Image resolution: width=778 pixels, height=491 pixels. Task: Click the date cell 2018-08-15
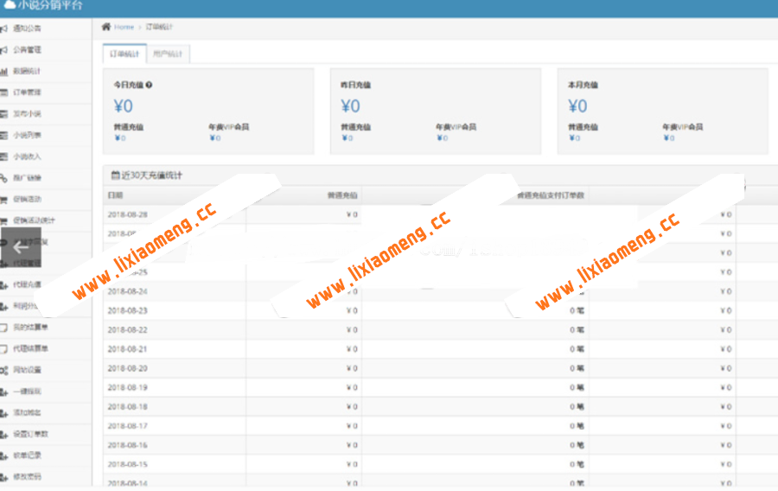click(128, 464)
